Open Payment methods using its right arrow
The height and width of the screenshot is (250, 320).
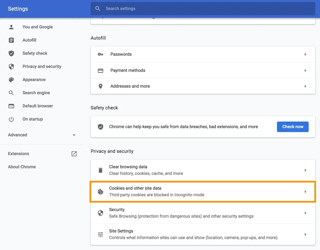coord(305,70)
